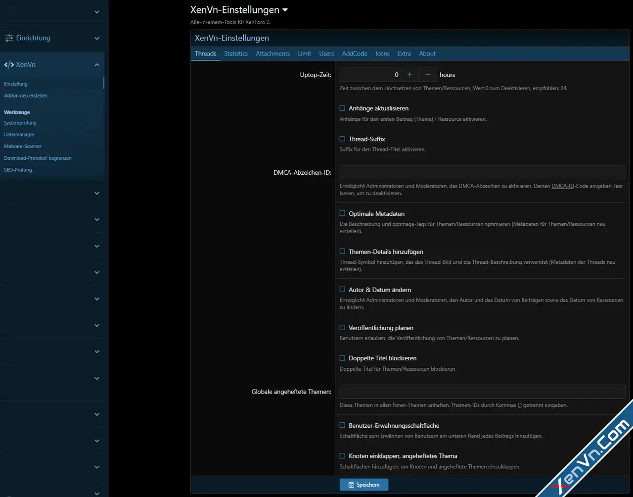Select the Extra tab
Screen dimensions: 633x497
pyautogui.click(x=404, y=53)
